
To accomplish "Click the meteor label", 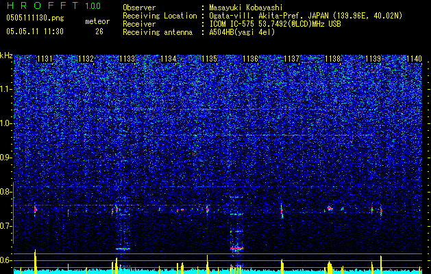I will pyautogui.click(x=97, y=21).
